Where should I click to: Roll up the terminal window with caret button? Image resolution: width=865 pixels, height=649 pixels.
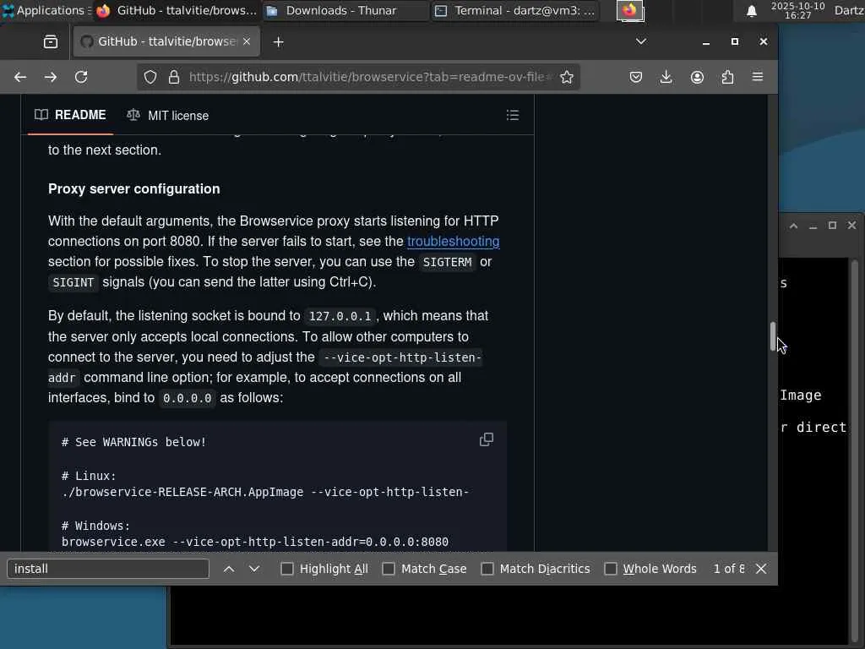click(793, 226)
